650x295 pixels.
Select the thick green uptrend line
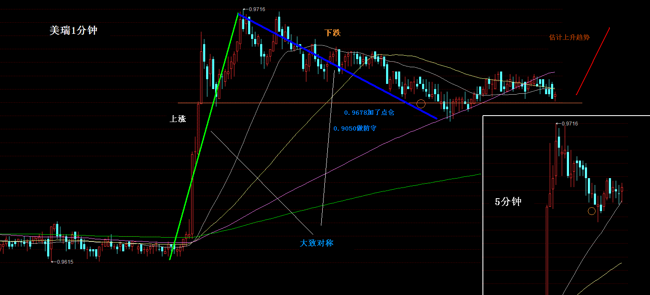click(x=204, y=136)
